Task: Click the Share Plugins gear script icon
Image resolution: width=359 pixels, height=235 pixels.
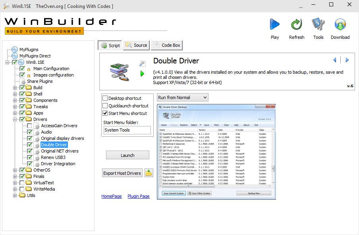Action: pos(23,81)
